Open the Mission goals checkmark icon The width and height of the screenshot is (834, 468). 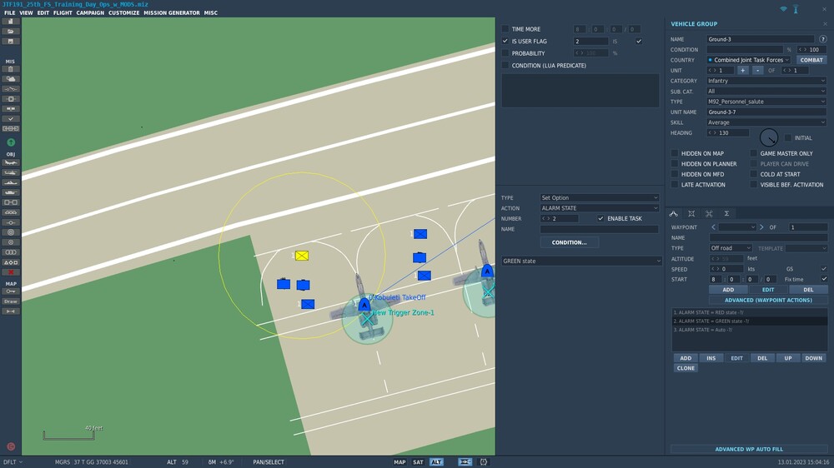(11, 119)
